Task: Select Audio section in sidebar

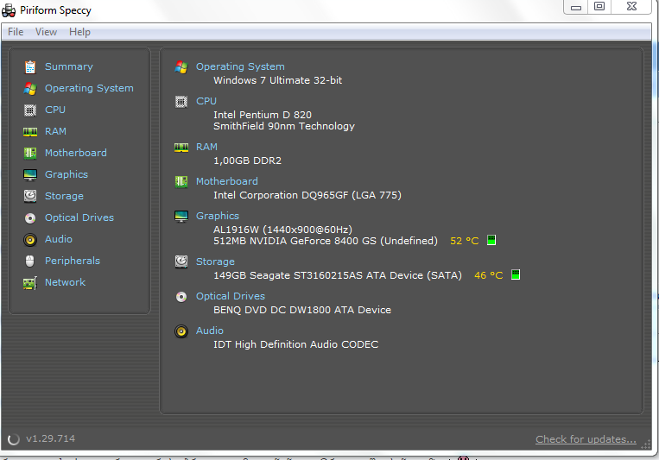Action: coord(59,239)
